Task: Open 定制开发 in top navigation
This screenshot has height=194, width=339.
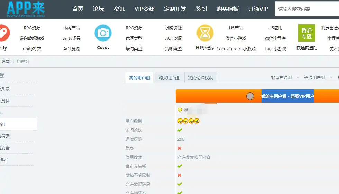Action: (x=175, y=9)
